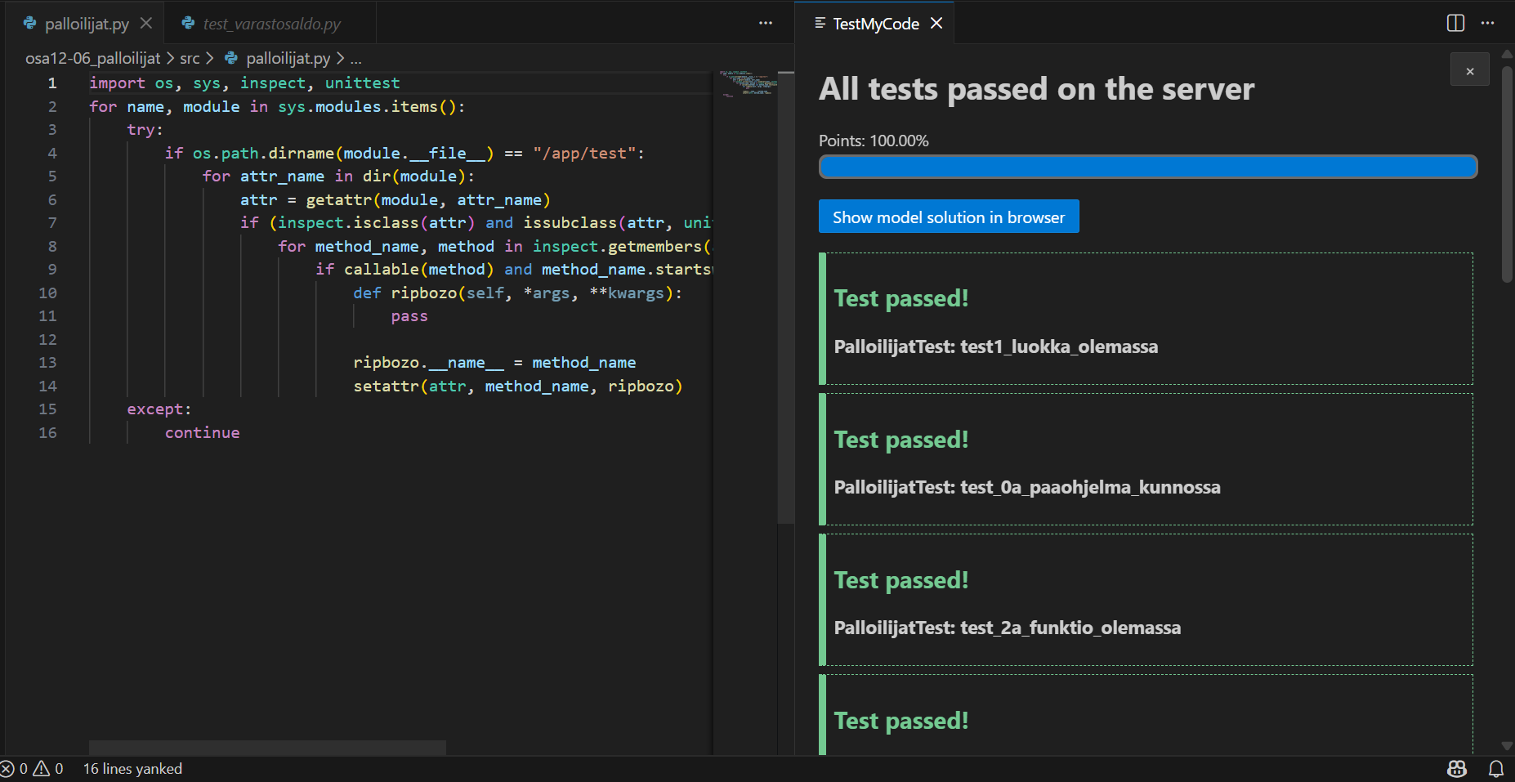Select the TestMyCode tab
The width and height of the screenshot is (1515, 782).
(875, 23)
